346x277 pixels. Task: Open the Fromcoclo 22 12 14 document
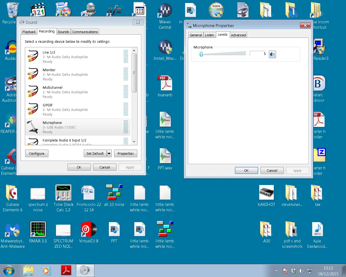click(89, 198)
